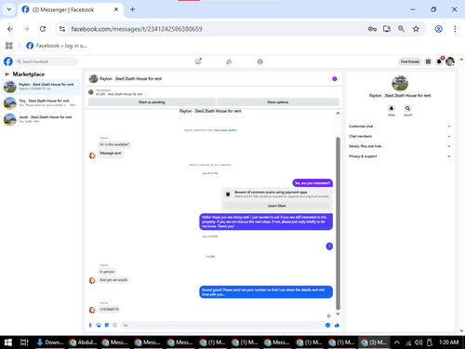
Task: Choose a sticker from composer
Action: (107, 325)
